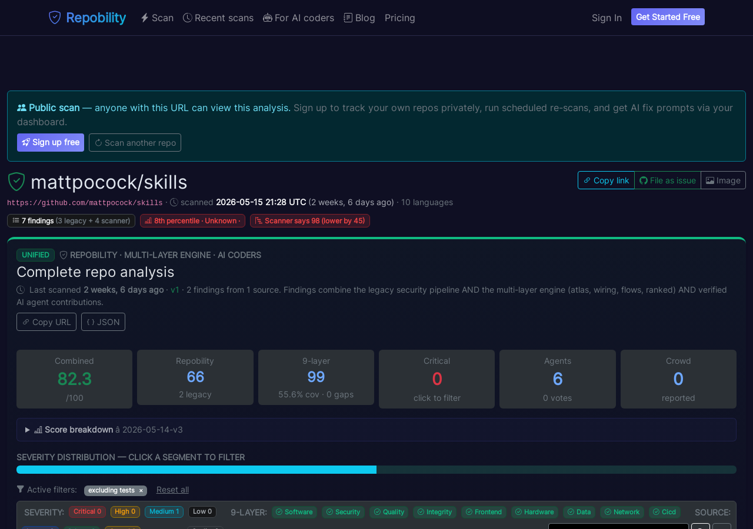Filter by the Critical 0 card
The width and height of the screenshot is (753, 529).
[x=437, y=379]
